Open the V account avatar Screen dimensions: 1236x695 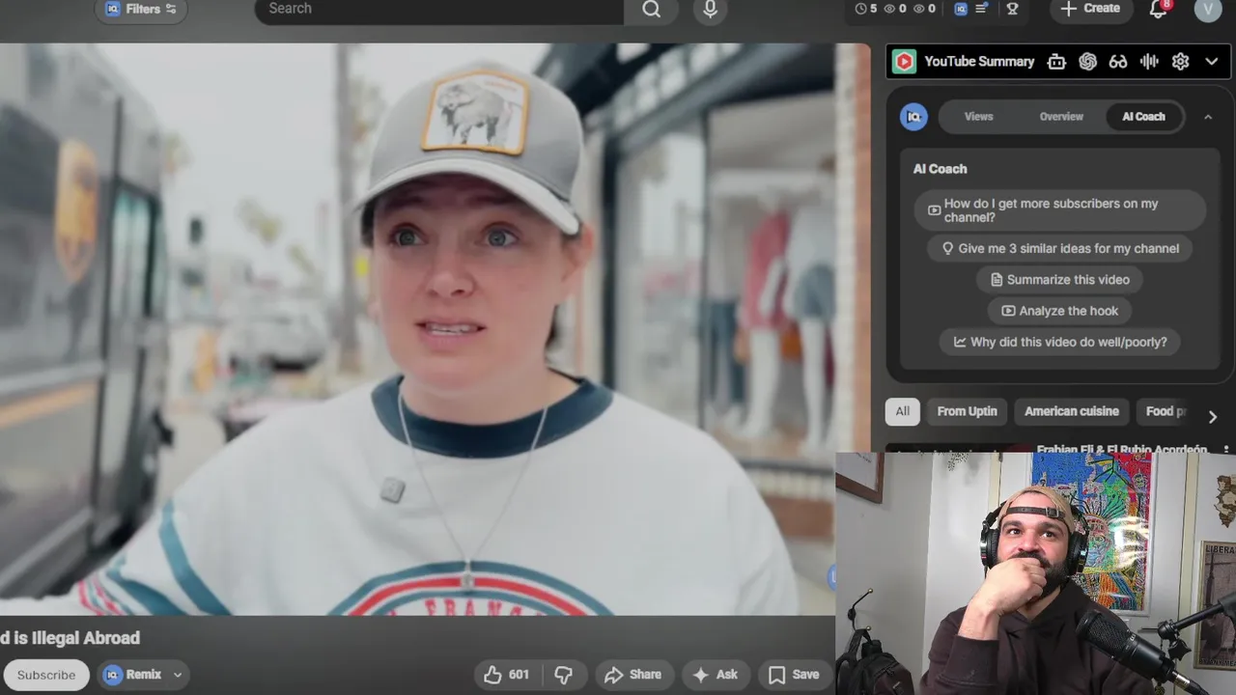(1208, 9)
